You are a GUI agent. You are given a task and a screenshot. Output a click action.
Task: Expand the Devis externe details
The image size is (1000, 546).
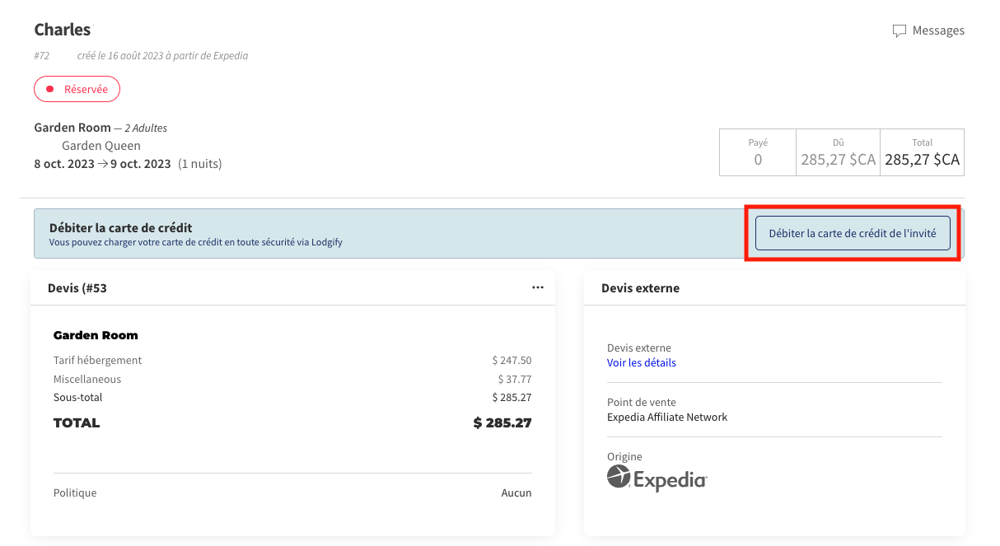(x=641, y=362)
